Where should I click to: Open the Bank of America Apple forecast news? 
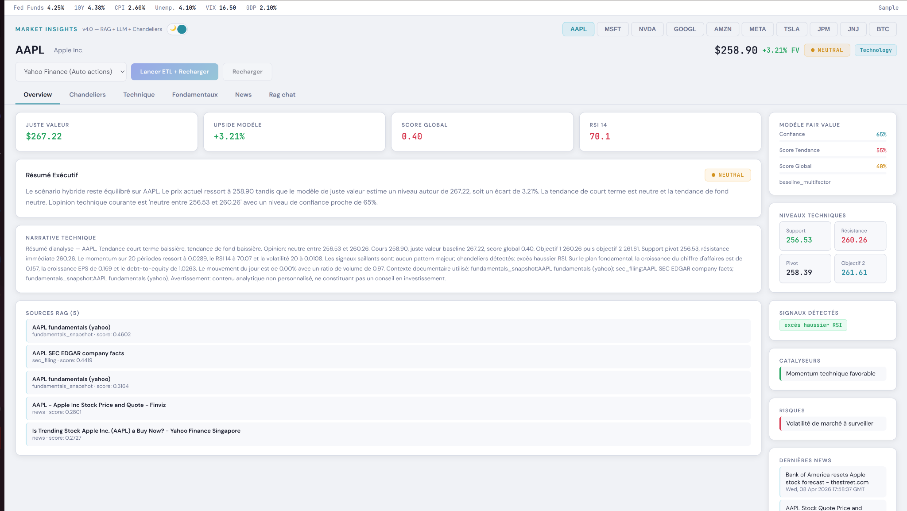tap(832, 482)
